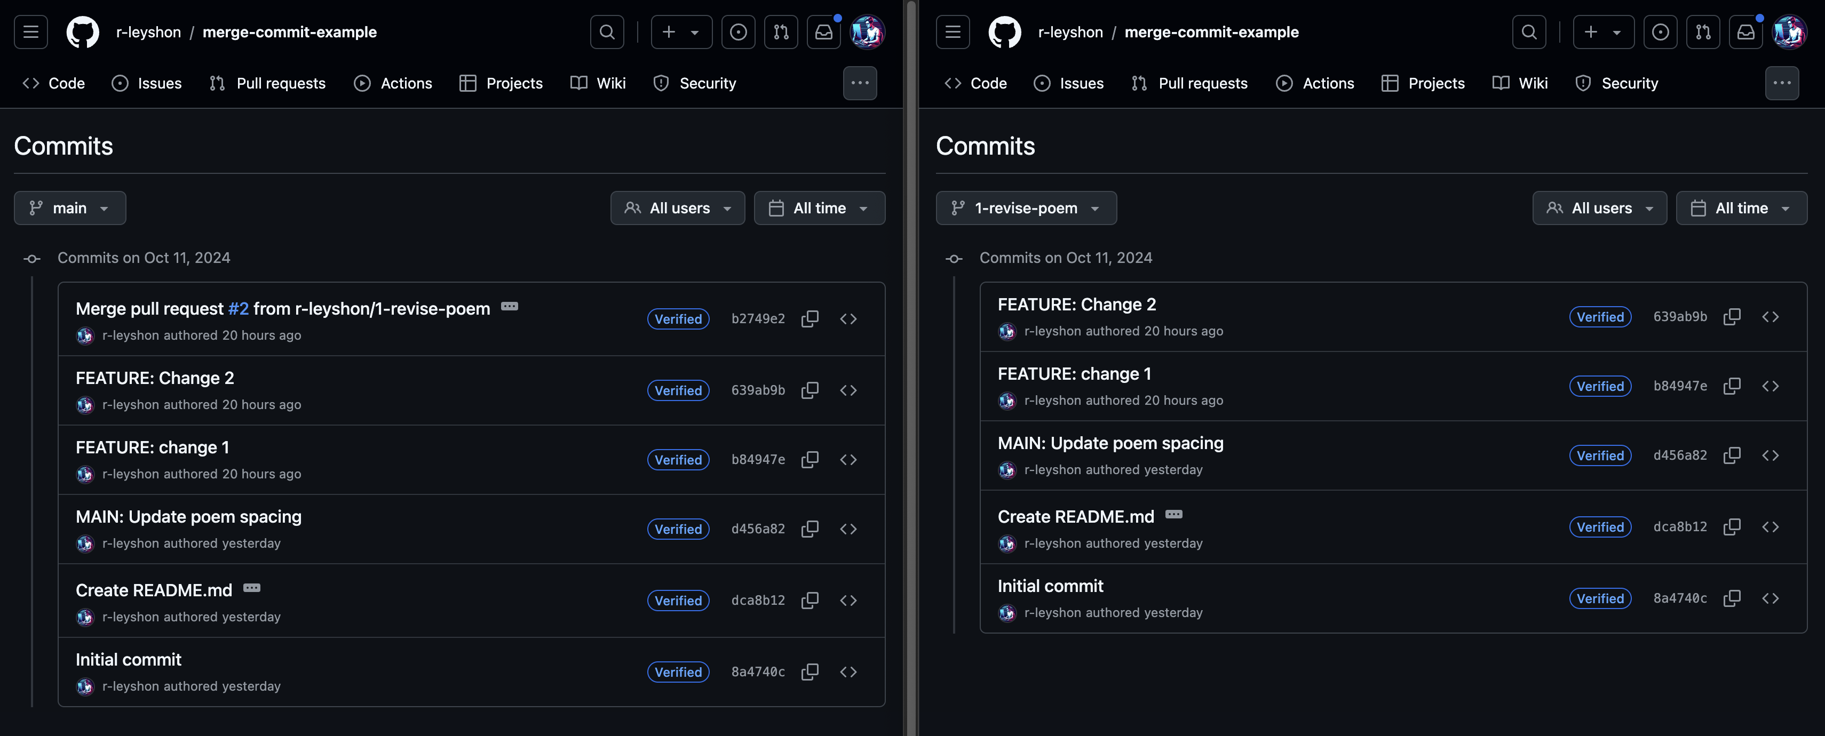Expand the Merge pull request commit description ellipsis

[x=510, y=307]
